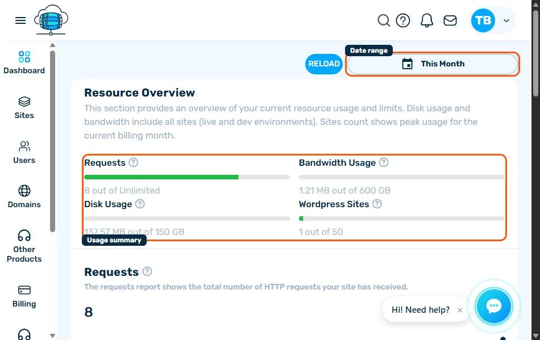Click the Wordpress Sites progress bar
The image size is (540, 340).
pyautogui.click(x=401, y=219)
